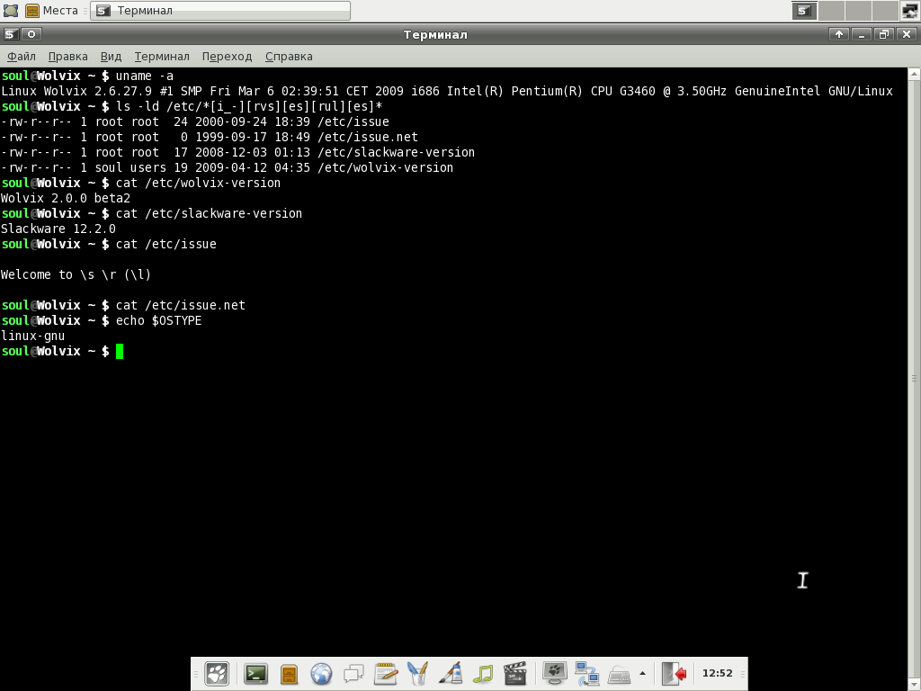The height and width of the screenshot is (691, 921).
Task: Open the monitor with paw display settings
Action: click(554, 673)
